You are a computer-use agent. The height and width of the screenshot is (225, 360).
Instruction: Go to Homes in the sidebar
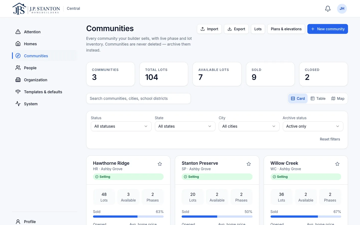[x=44, y=44]
